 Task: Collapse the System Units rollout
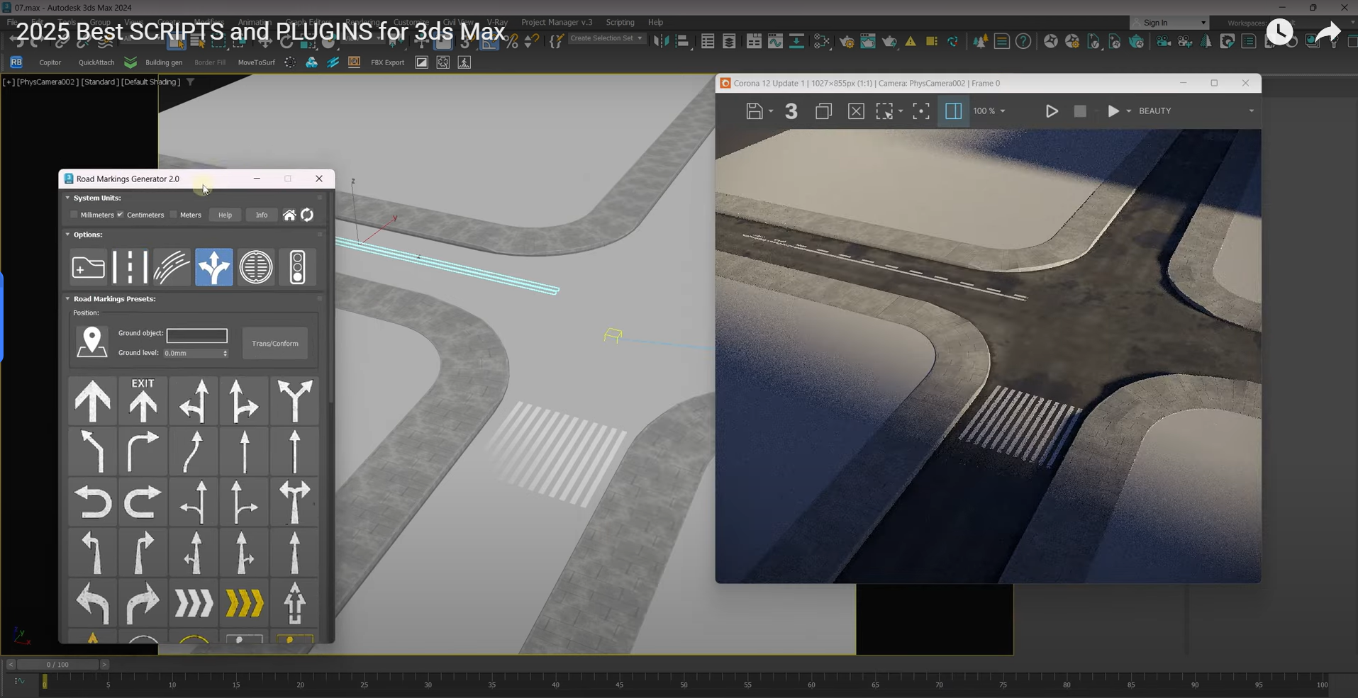point(67,198)
